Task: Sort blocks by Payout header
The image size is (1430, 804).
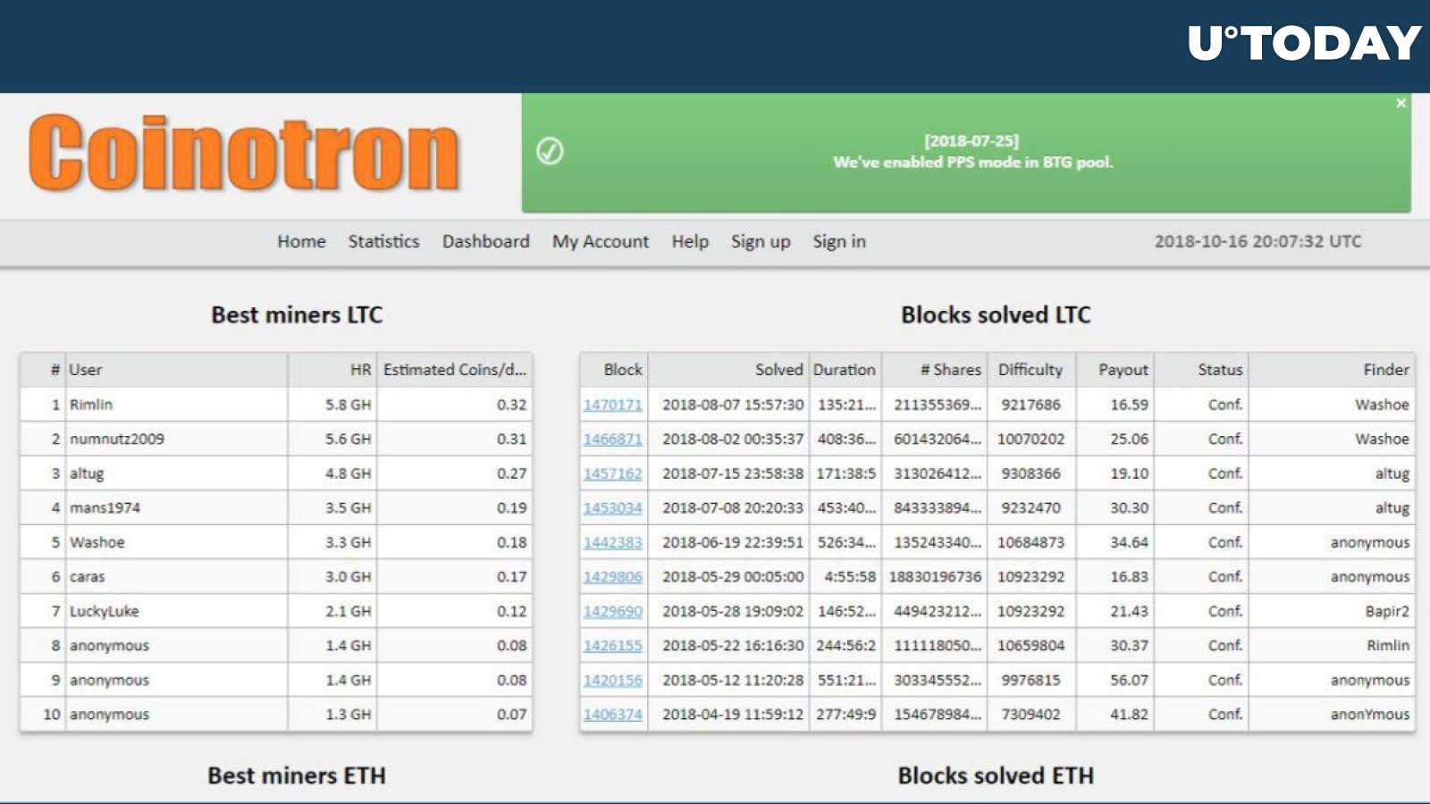Action: [1115, 370]
